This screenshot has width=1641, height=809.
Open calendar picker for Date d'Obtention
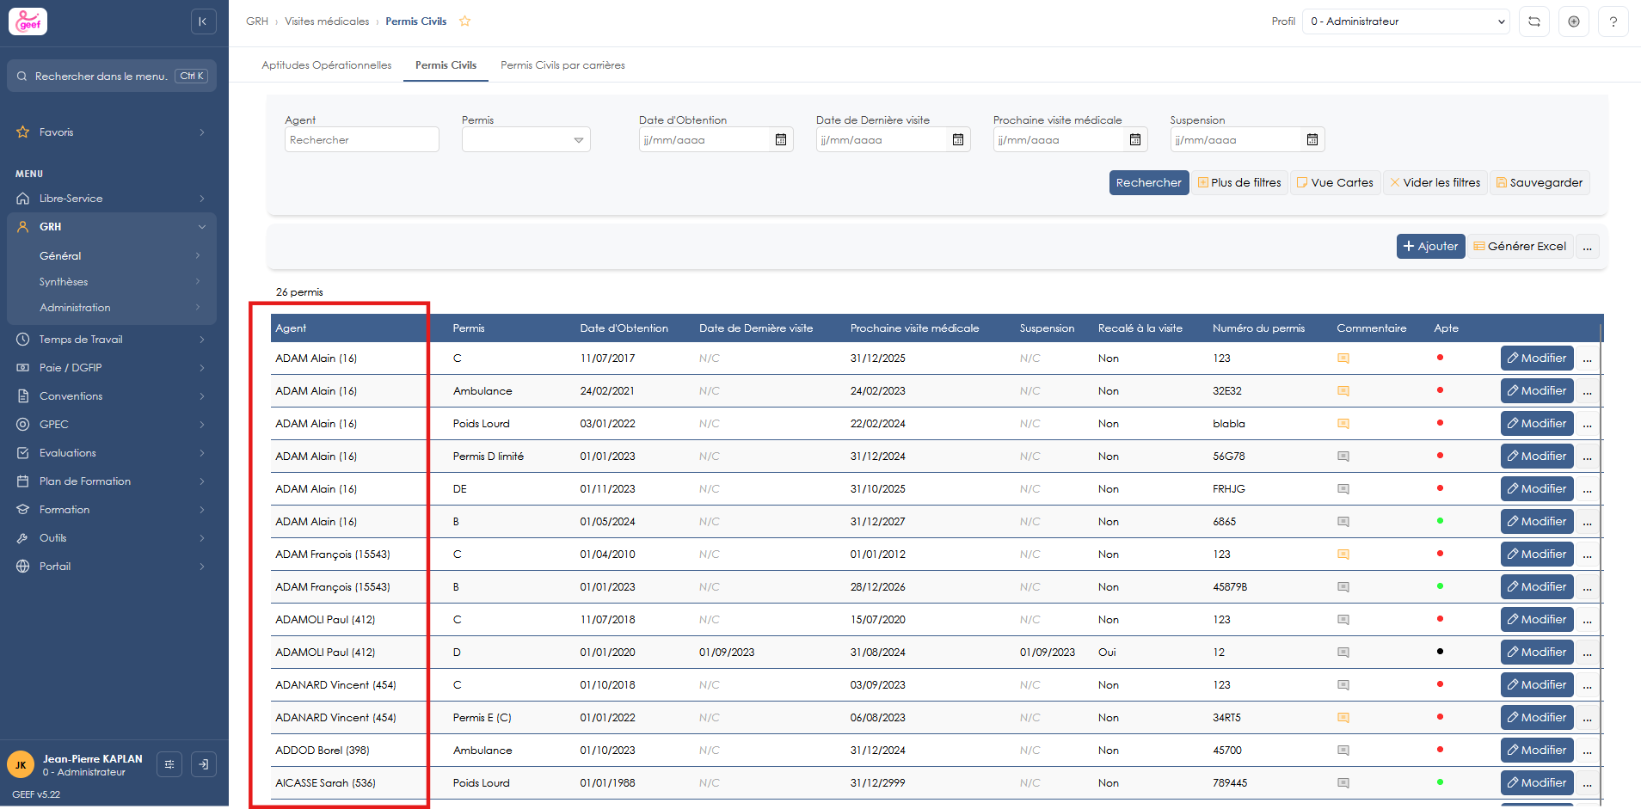point(781,139)
